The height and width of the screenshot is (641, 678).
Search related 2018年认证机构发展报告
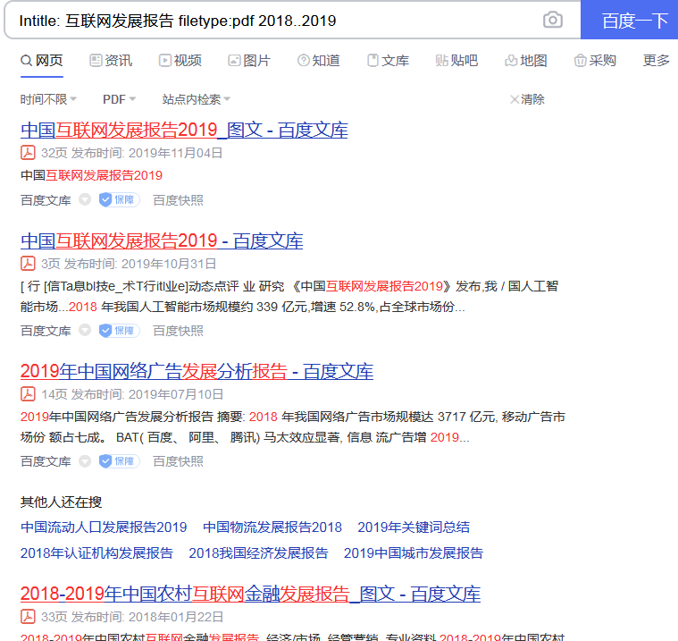pyautogui.click(x=96, y=553)
